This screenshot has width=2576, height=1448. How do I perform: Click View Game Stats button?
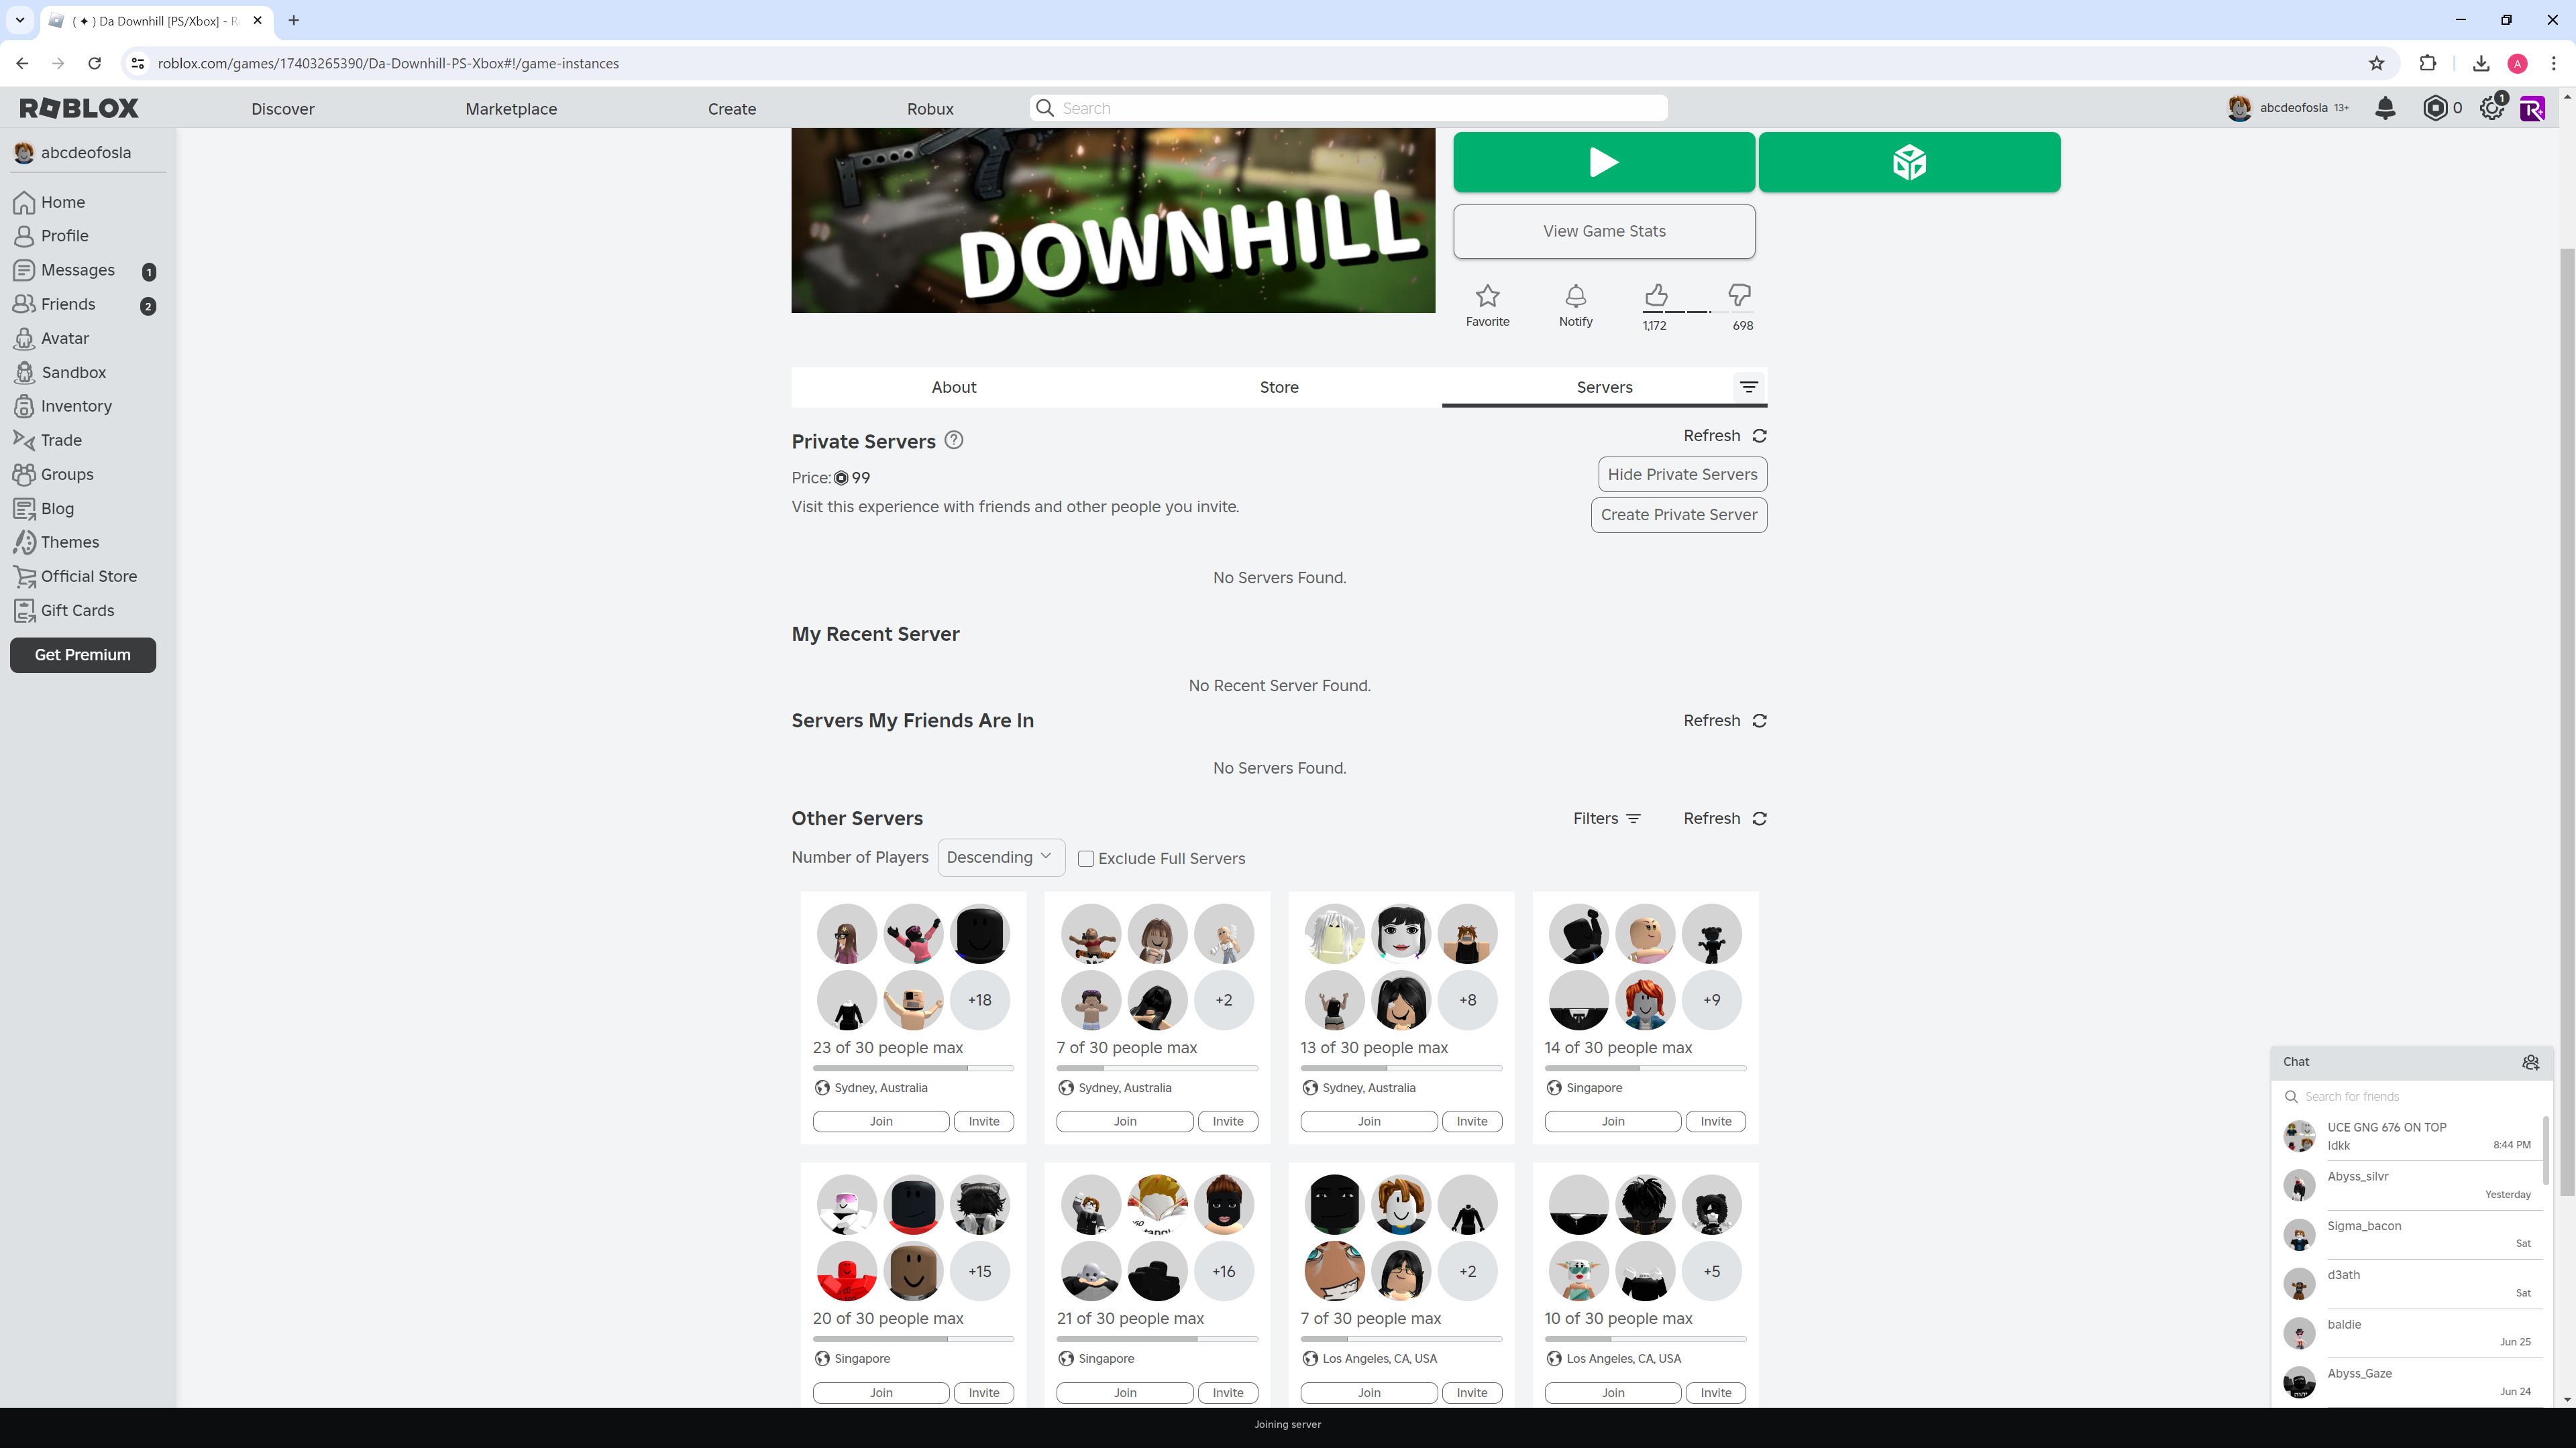[1604, 231]
